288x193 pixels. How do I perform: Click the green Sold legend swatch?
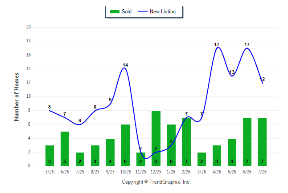click(x=115, y=12)
